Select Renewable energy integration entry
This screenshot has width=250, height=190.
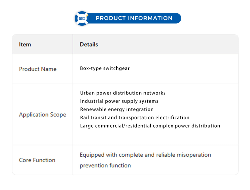click(117, 109)
